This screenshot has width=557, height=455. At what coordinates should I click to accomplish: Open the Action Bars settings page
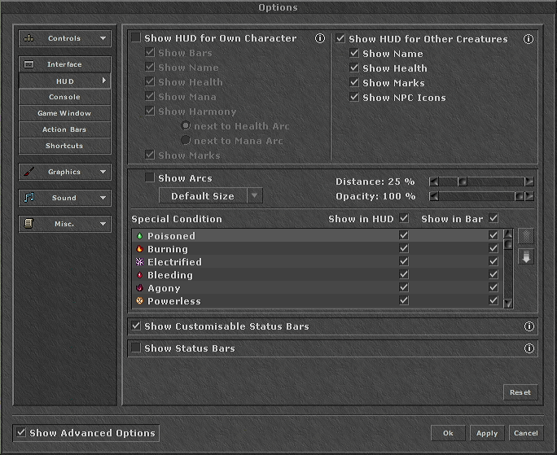click(x=64, y=129)
